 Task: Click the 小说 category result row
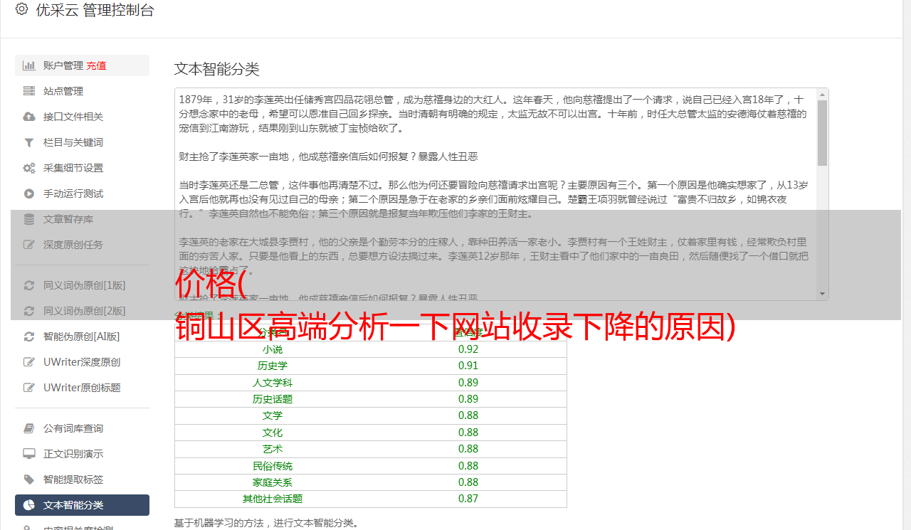tap(370, 349)
